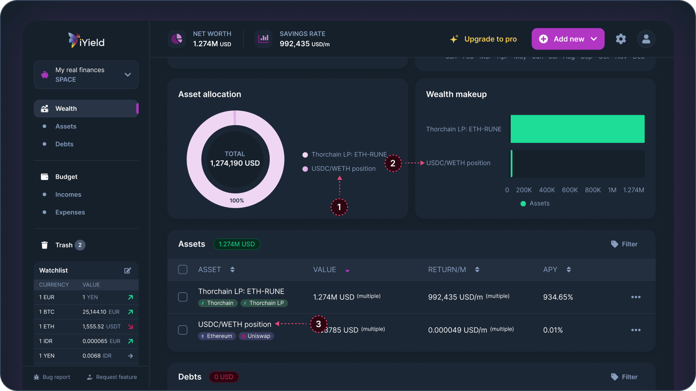The width and height of the screenshot is (696, 391).
Task: Click the Net Worth pie chart icon
Action: pyautogui.click(x=177, y=39)
